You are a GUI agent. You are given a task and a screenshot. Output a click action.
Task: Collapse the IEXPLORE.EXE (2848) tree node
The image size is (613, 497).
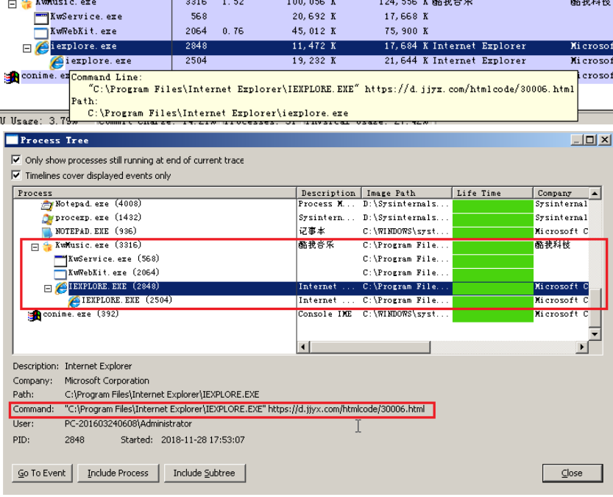point(48,289)
